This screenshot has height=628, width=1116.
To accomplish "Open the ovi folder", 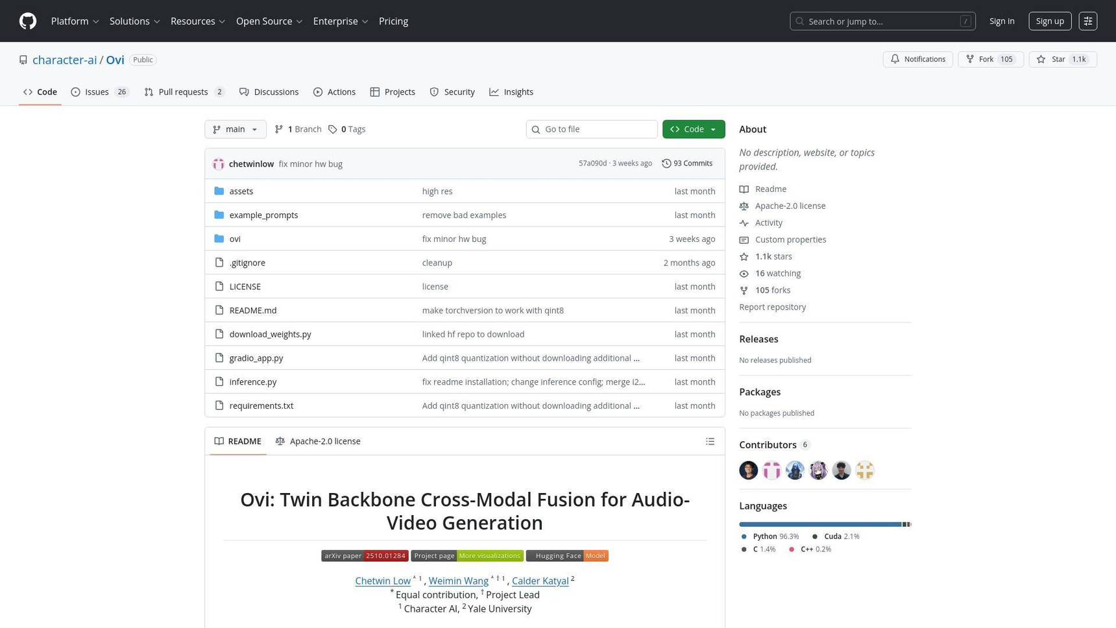I will click(x=235, y=239).
